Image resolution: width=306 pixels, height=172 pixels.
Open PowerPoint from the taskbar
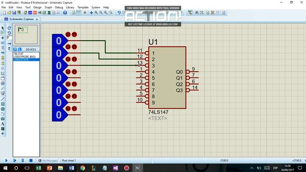coord(49,168)
